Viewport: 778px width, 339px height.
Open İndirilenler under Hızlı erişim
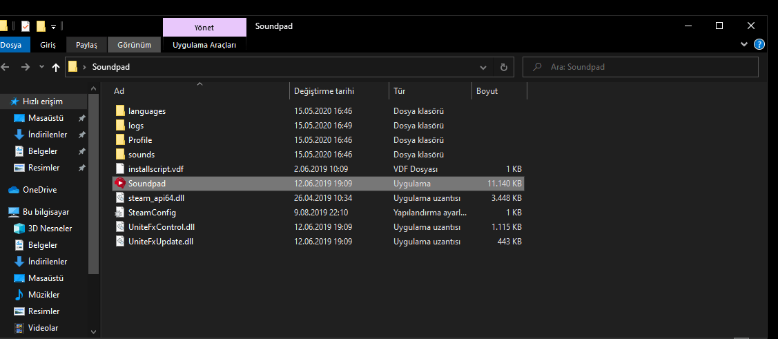tap(48, 135)
